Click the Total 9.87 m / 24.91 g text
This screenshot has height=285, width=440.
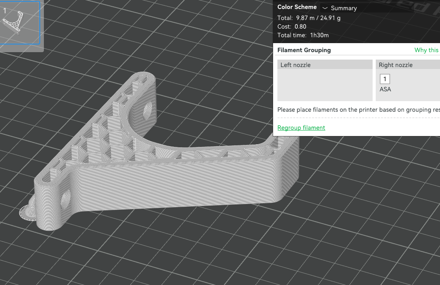309,18
